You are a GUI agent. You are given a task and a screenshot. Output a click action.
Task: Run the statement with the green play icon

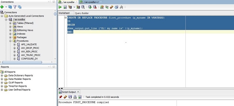point(60,7)
